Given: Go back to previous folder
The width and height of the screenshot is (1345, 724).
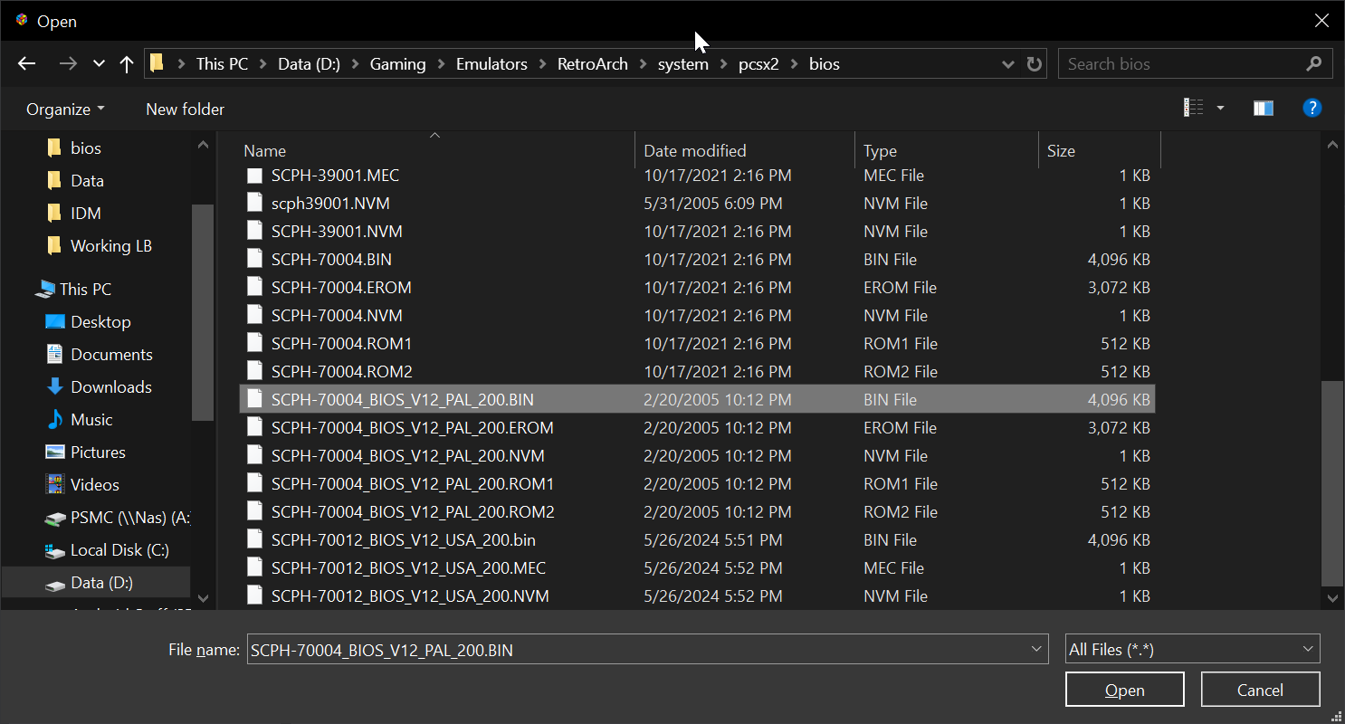Looking at the screenshot, I should 26,64.
